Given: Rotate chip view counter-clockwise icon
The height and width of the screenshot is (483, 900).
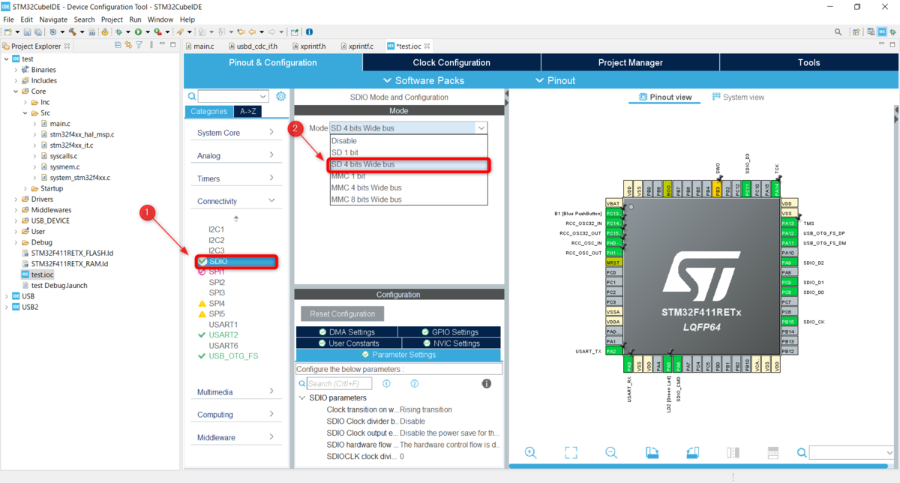Looking at the screenshot, I should coord(692,452).
